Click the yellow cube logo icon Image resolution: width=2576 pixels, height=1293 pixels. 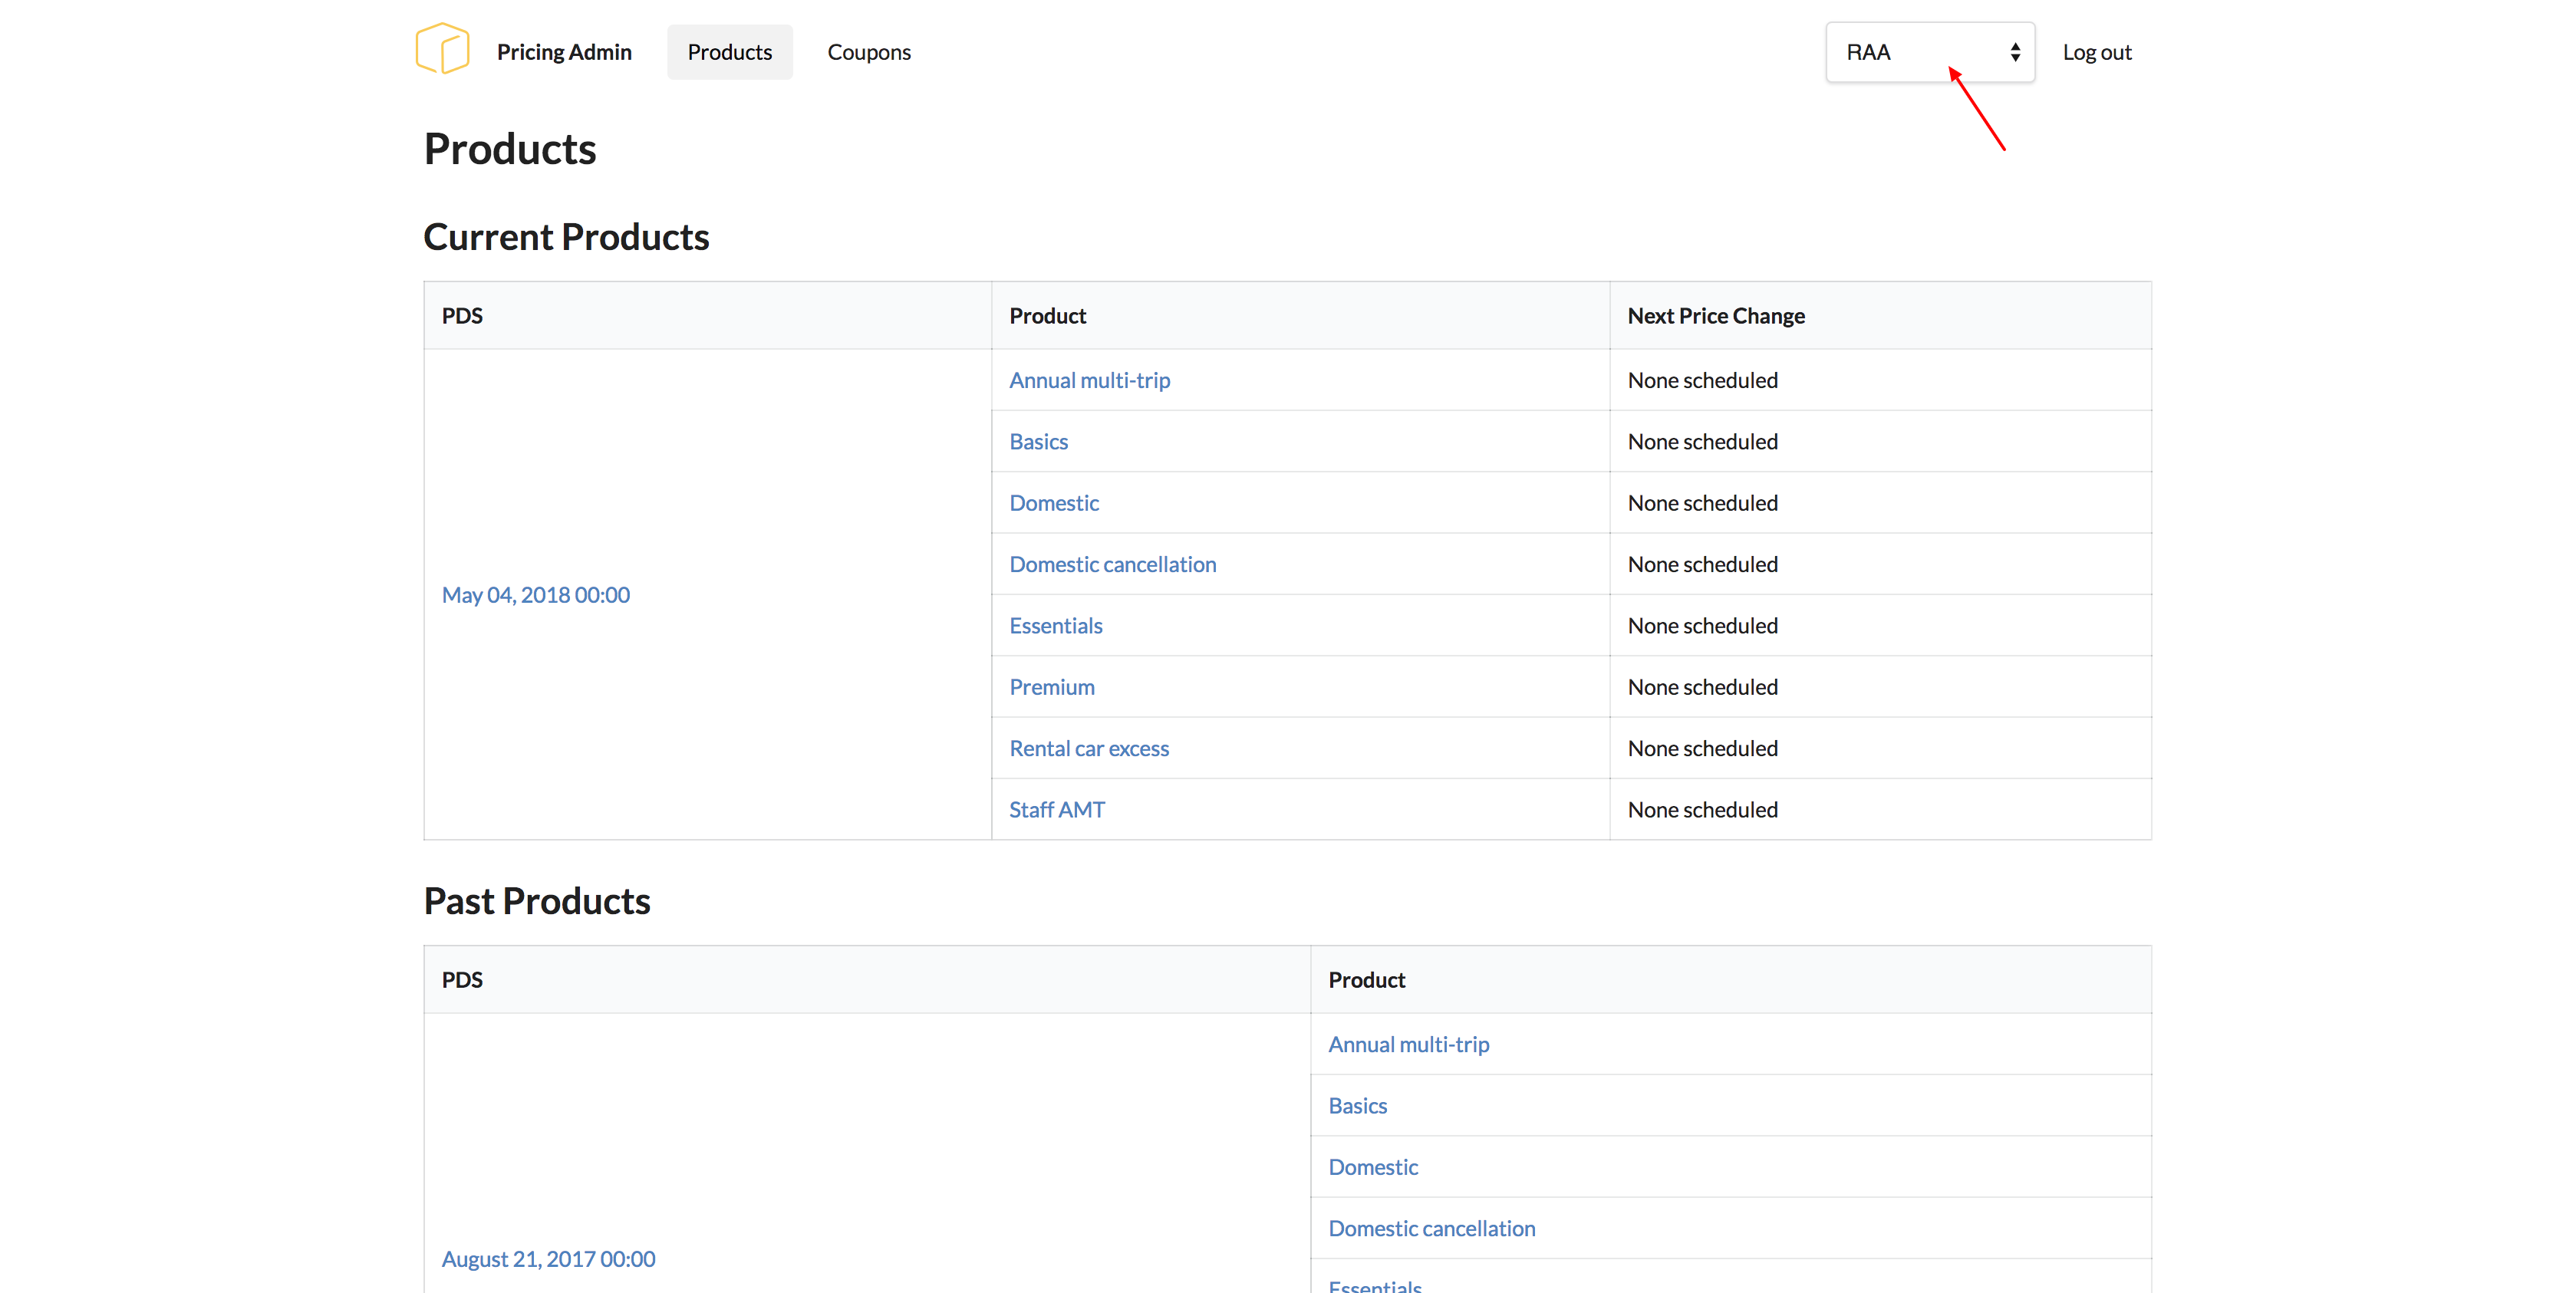442,49
